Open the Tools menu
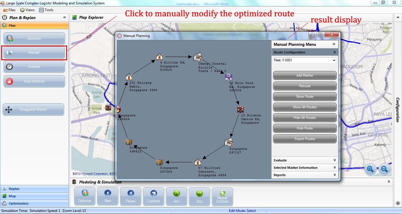The image size is (402, 214). 46,10
